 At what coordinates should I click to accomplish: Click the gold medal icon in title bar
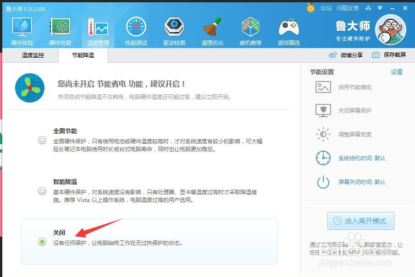pyautogui.click(x=310, y=8)
